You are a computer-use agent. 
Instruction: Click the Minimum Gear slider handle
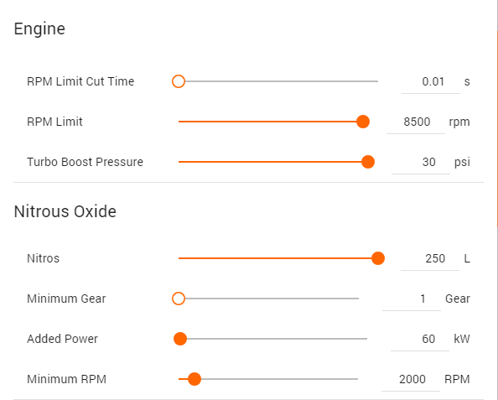pos(179,299)
